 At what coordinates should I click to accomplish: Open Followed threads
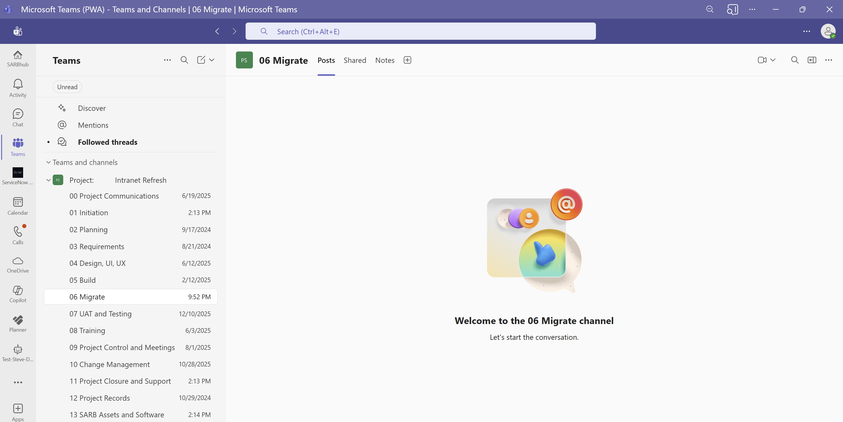coord(107,142)
